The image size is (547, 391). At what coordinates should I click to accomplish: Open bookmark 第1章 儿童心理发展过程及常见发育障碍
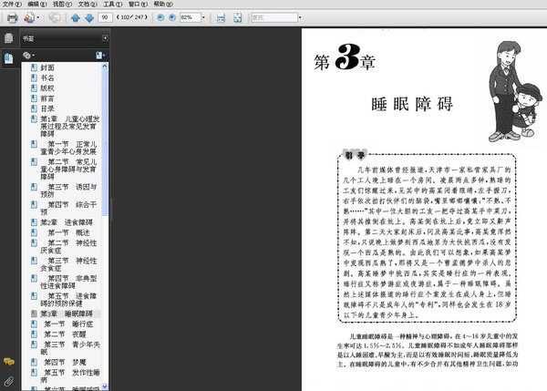pos(70,127)
